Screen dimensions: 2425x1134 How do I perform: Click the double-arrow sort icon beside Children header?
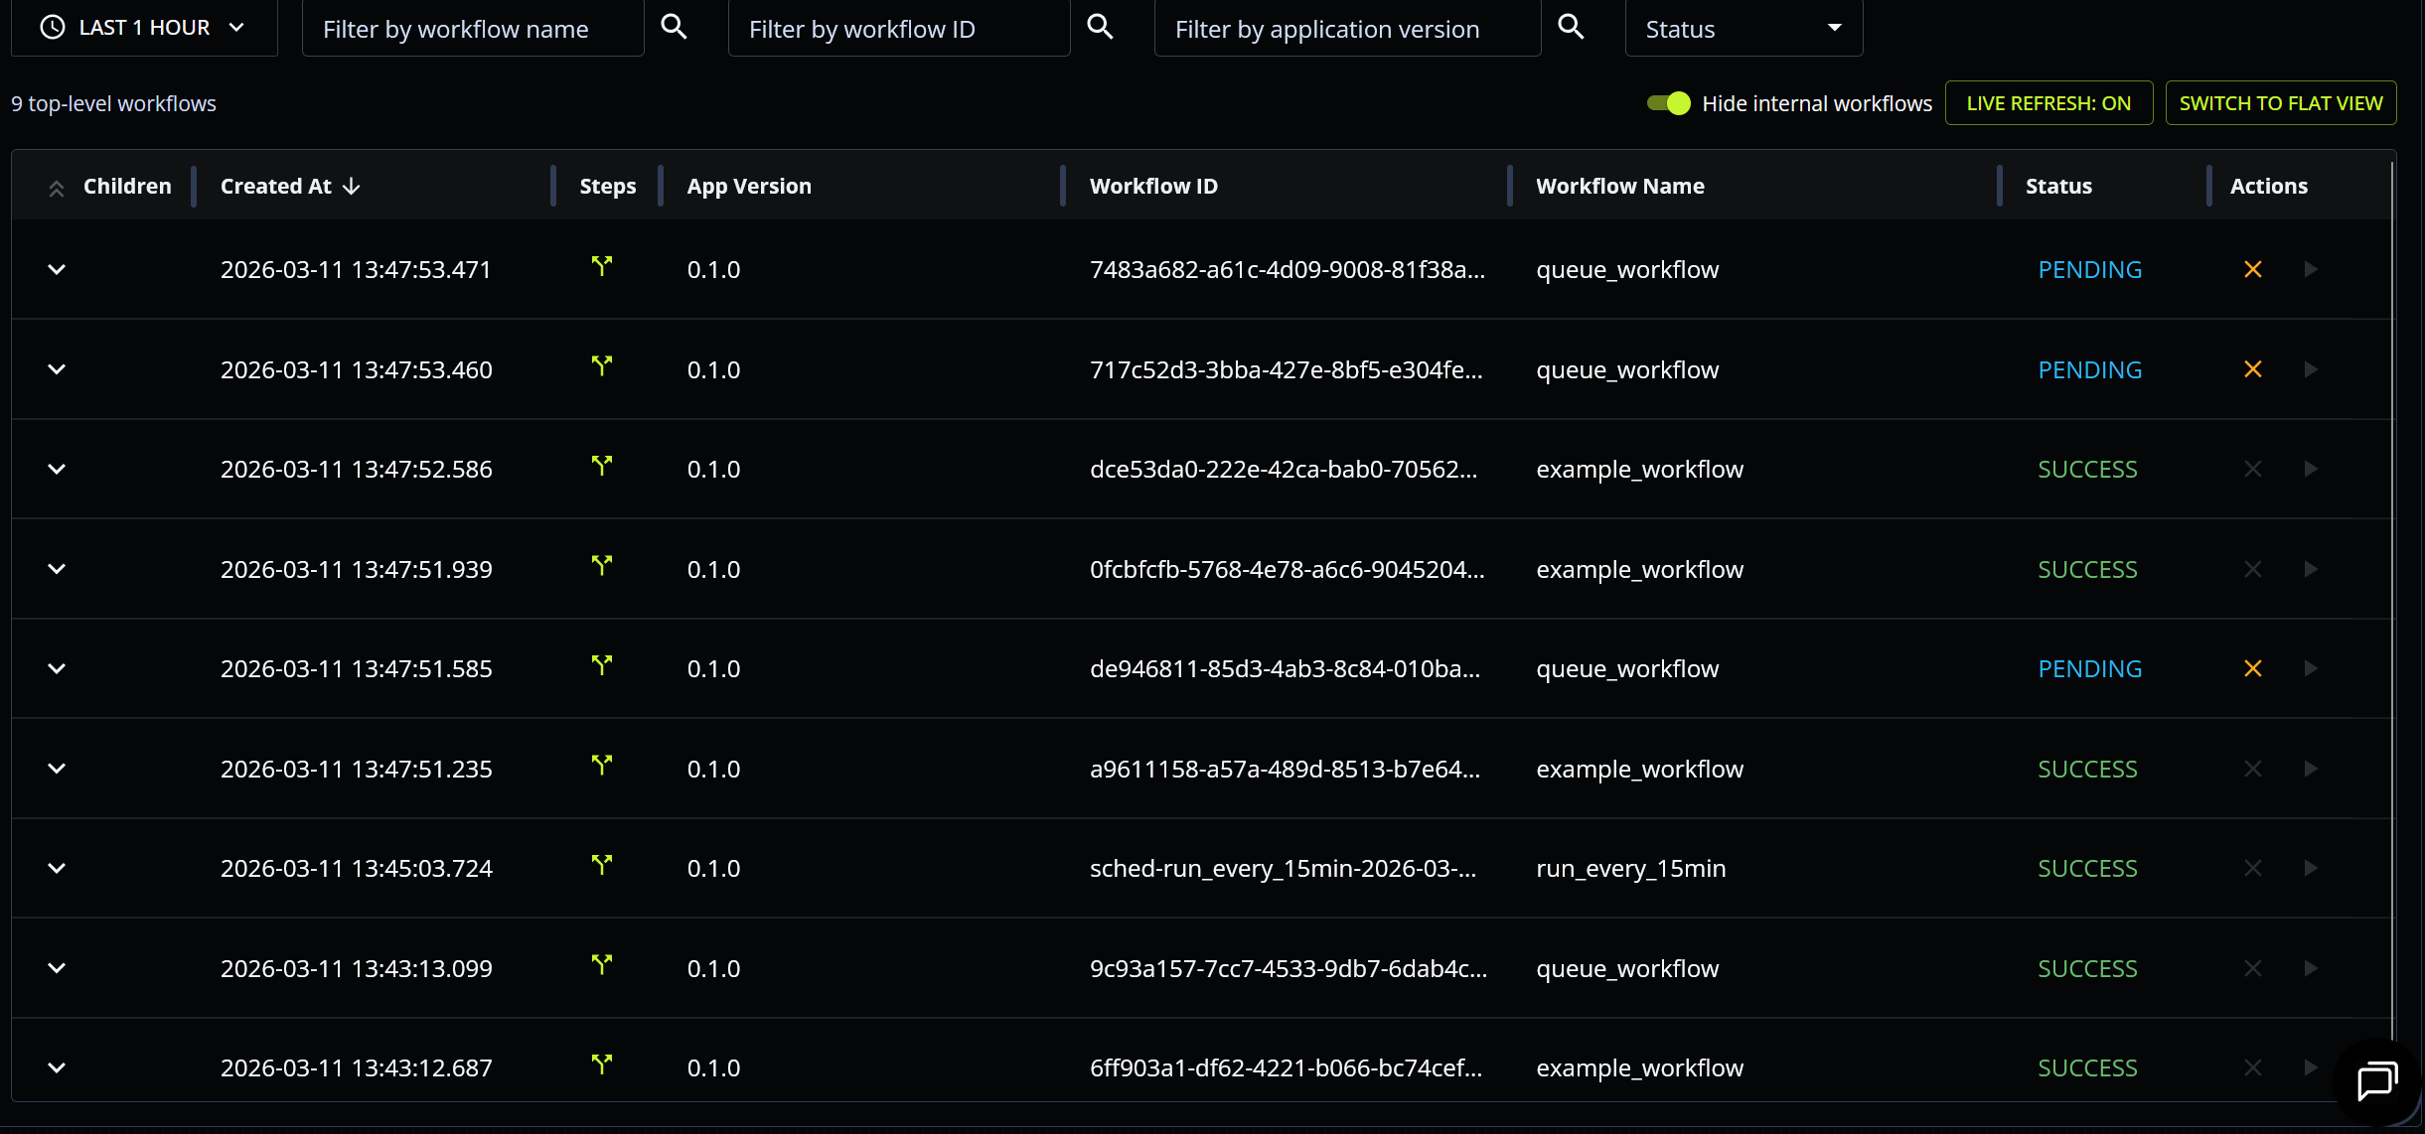click(x=57, y=186)
